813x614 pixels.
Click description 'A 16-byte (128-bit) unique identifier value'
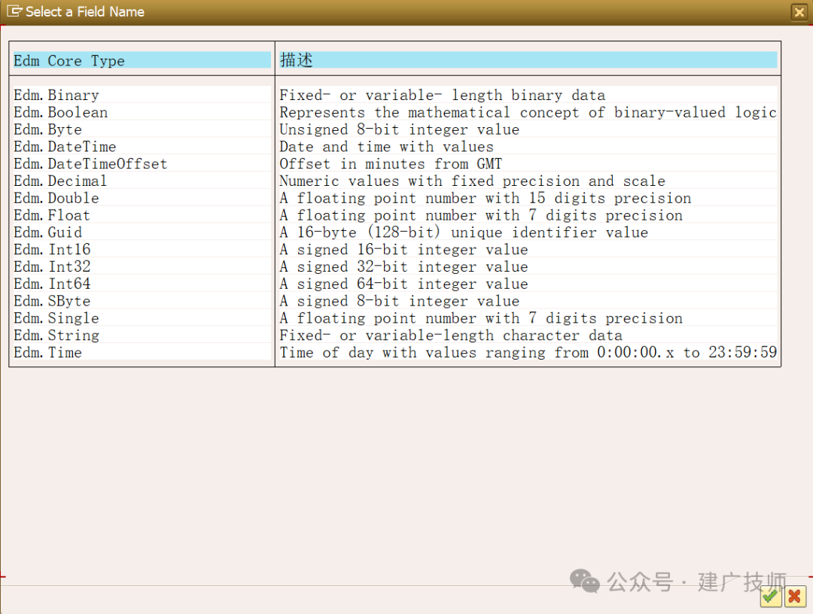point(464,232)
